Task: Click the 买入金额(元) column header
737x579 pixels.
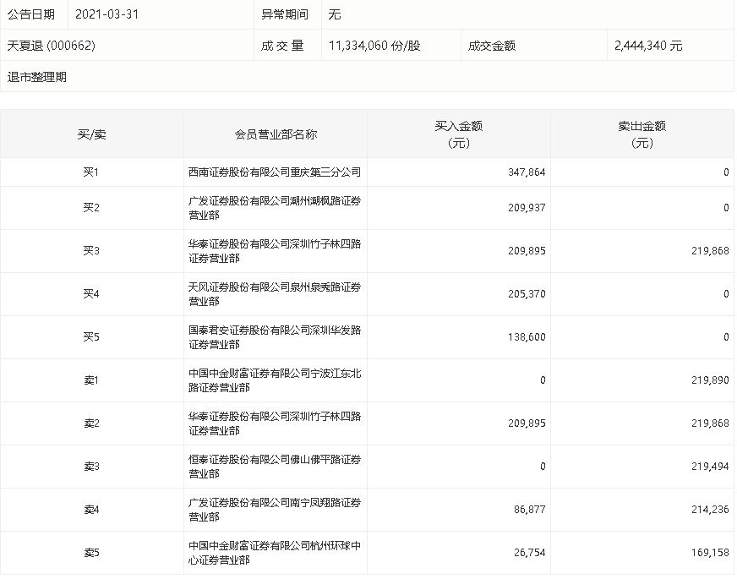Action: (459, 134)
